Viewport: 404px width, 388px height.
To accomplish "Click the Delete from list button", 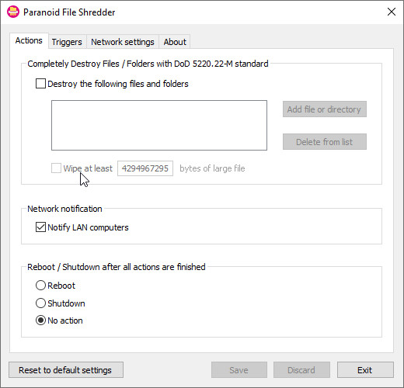I will (x=325, y=142).
